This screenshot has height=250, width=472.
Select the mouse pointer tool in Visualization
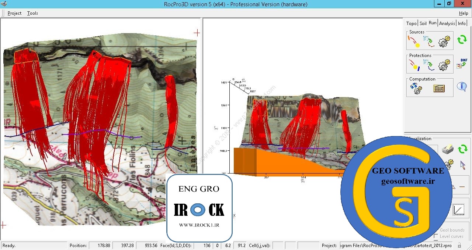pyautogui.click(x=463, y=165)
